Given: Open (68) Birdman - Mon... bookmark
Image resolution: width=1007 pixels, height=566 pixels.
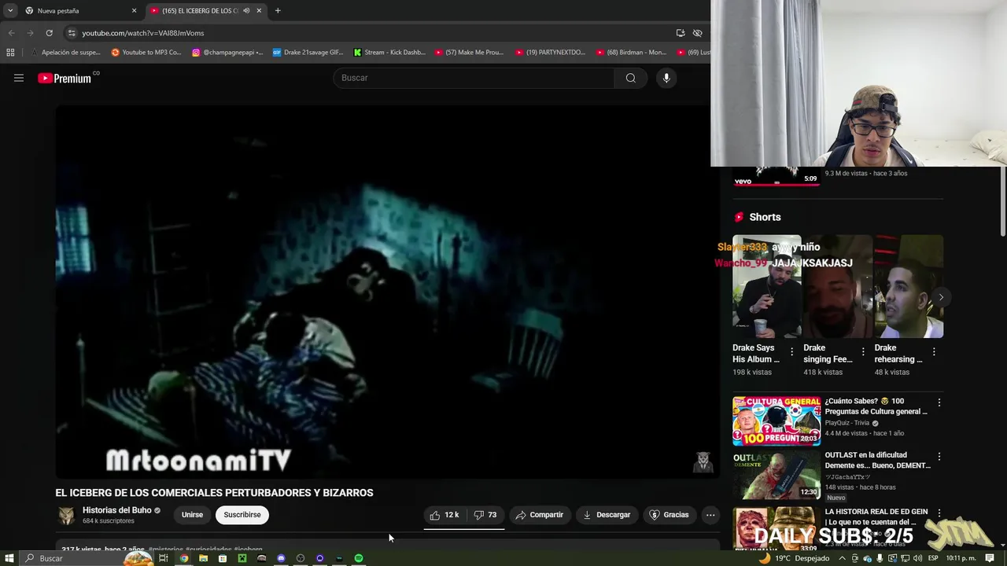Looking at the screenshot, I should [631, 53].
